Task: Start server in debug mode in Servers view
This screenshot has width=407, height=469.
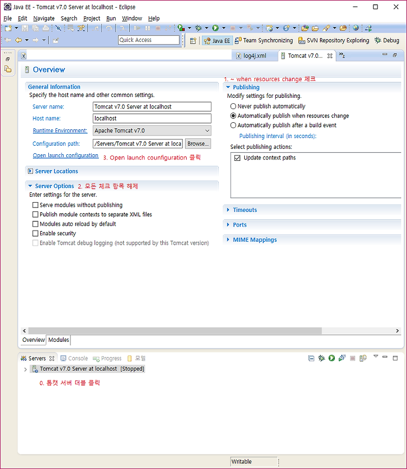Action: click(321, 358)
